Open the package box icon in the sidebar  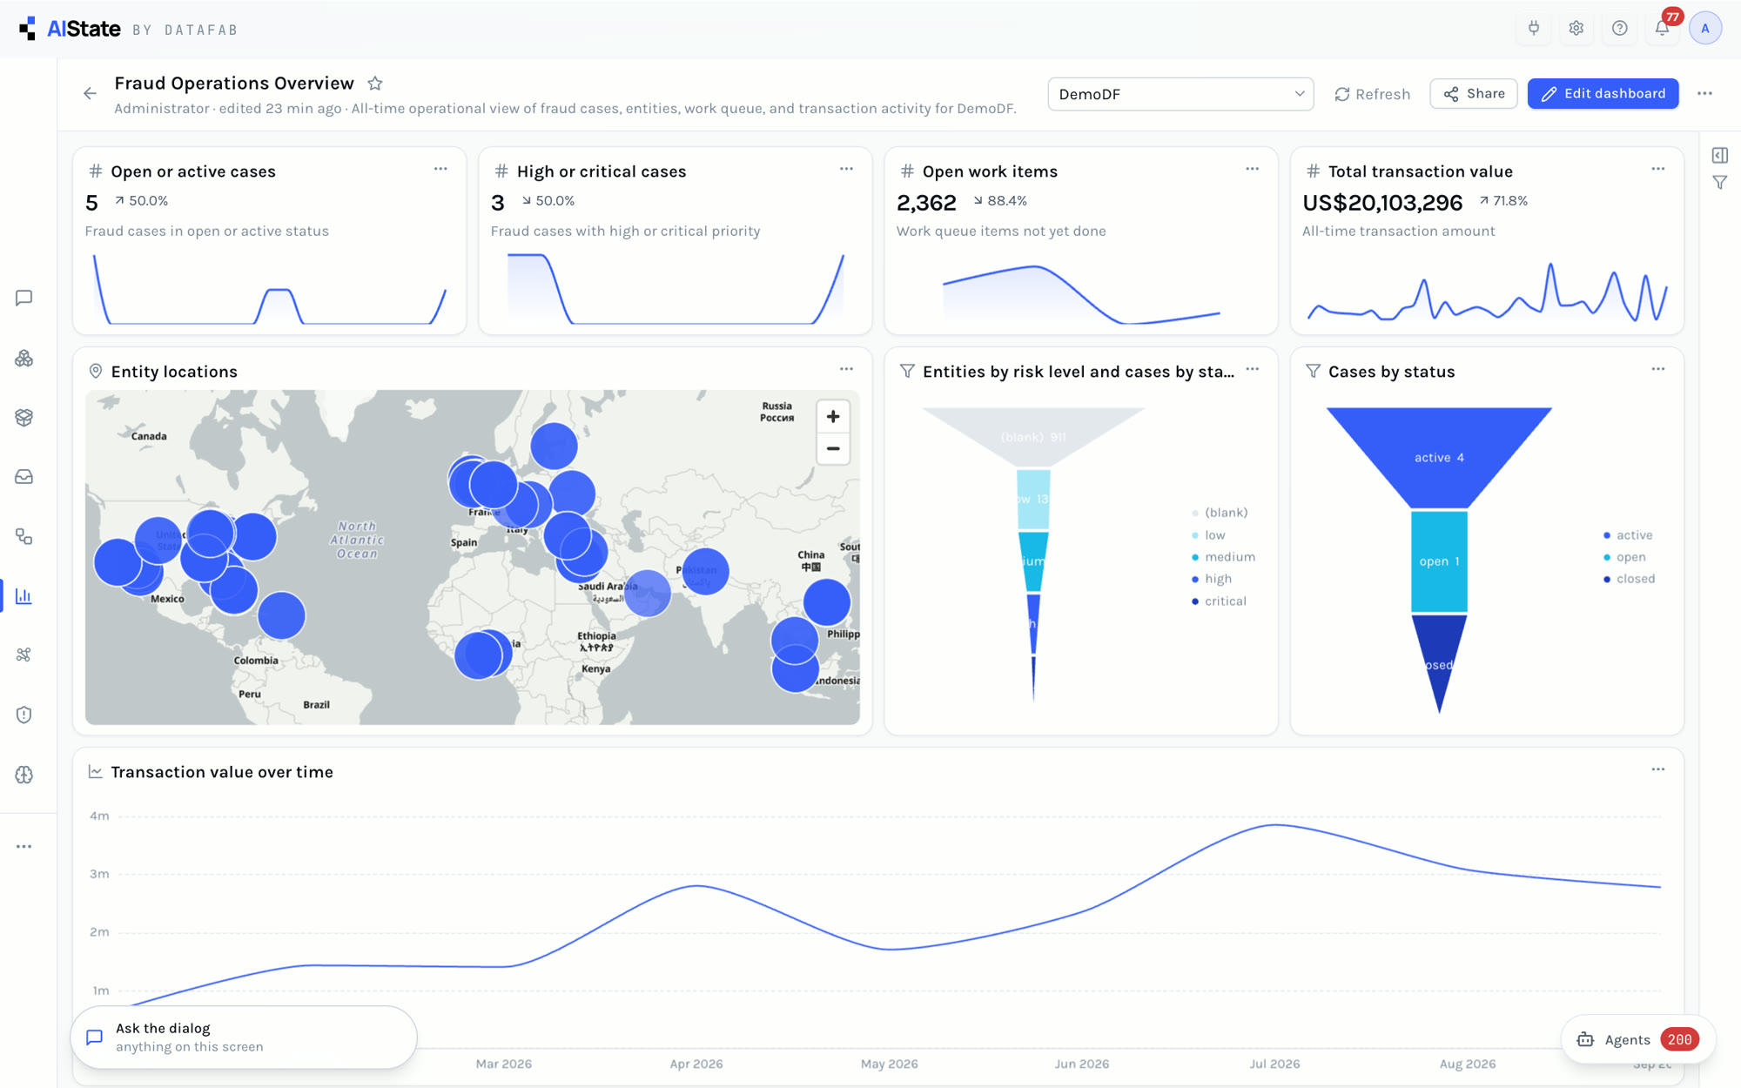(24, 418)
